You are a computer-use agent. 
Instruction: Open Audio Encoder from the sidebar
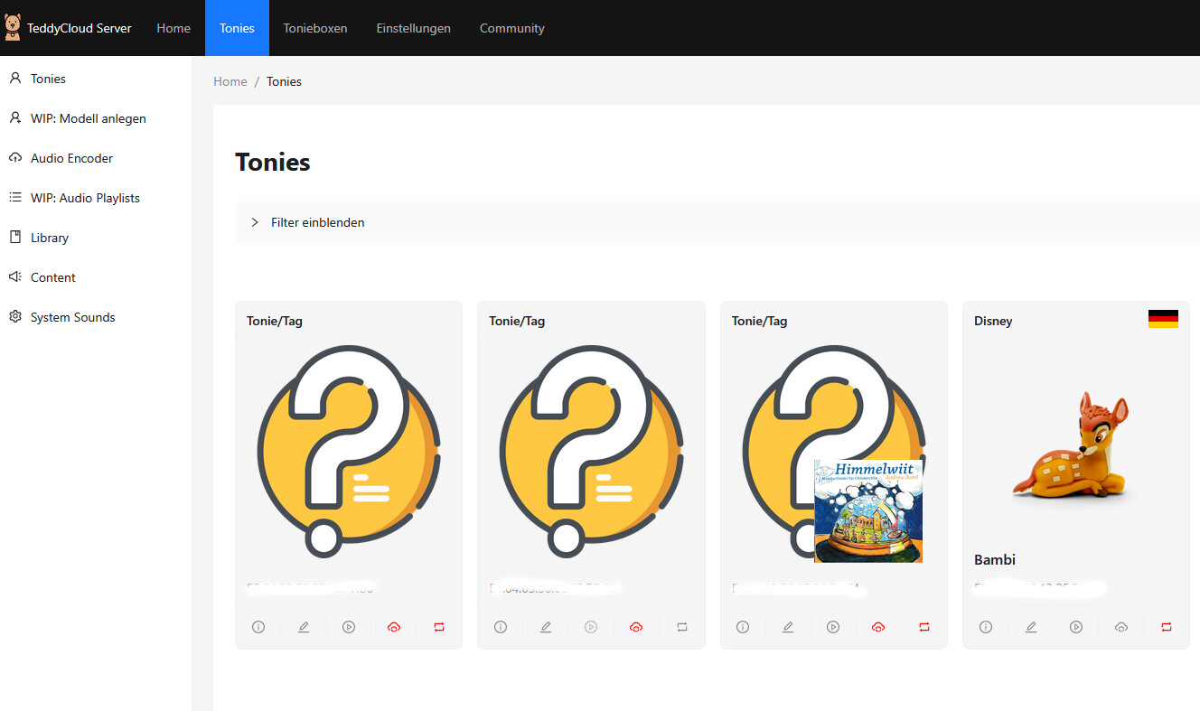click(71, 158)
